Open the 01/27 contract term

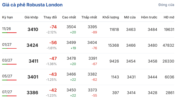pos(7,45)
